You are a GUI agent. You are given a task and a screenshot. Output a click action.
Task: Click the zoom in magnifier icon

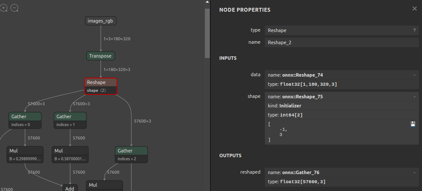(4, 8)
